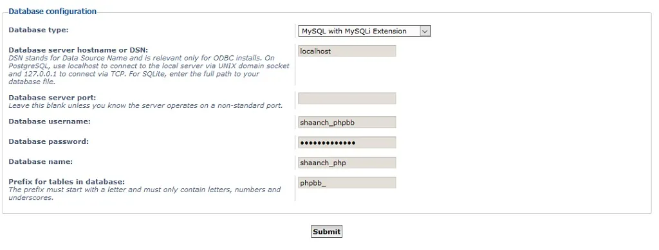Click into the masked Database password field
The width and height of the screenshot is (659, 250).
pos(347,143)
